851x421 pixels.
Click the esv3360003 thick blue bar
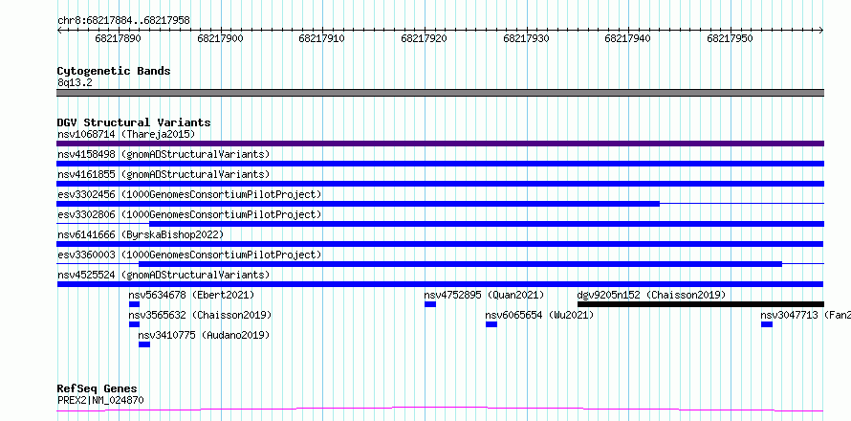pyautogui.click(x=460, y=264)
